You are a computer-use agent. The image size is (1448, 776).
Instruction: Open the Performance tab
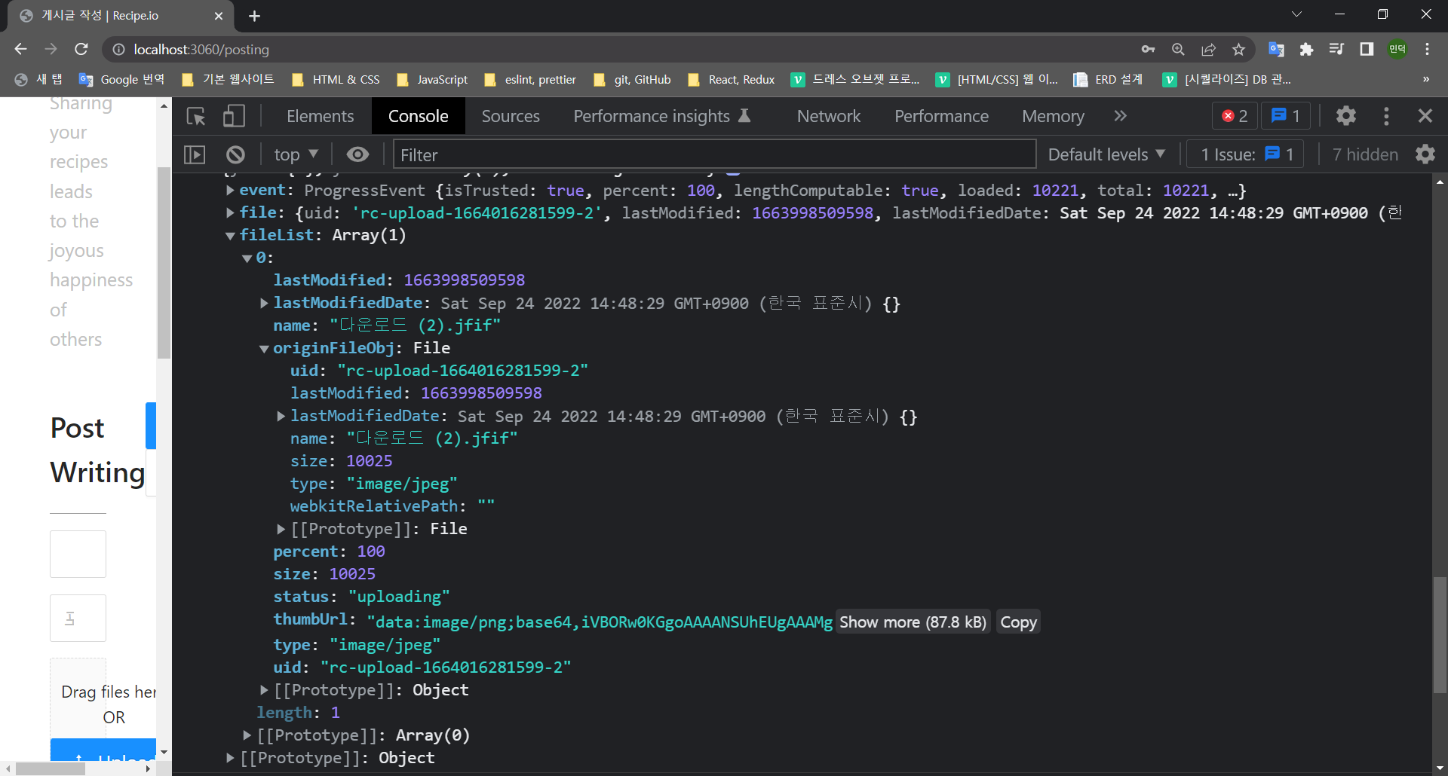coord(941,116)
